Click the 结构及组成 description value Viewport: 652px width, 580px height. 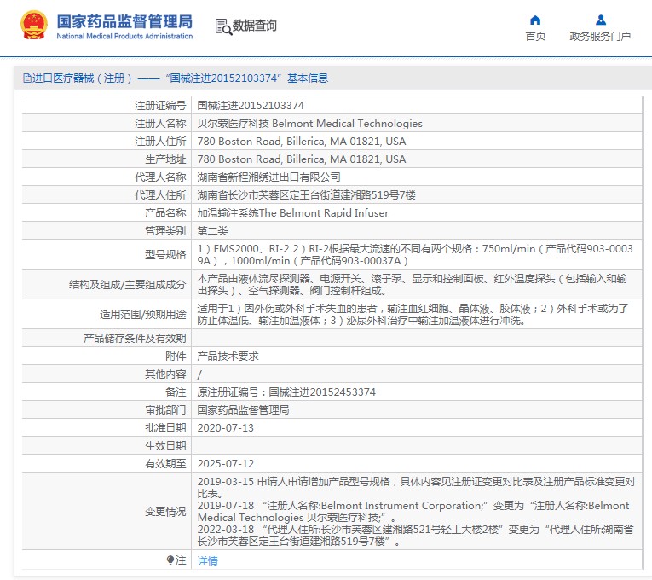(x=412, y=285)
